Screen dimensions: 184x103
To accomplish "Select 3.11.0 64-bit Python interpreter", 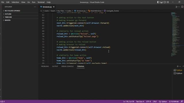I will click(174, 102).
